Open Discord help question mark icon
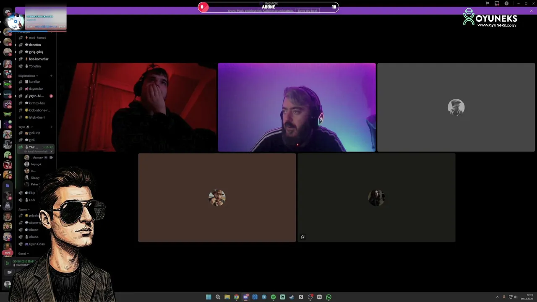Image resolution: width=537 pixels, height=302 pixels. click(x=506, y=3)
